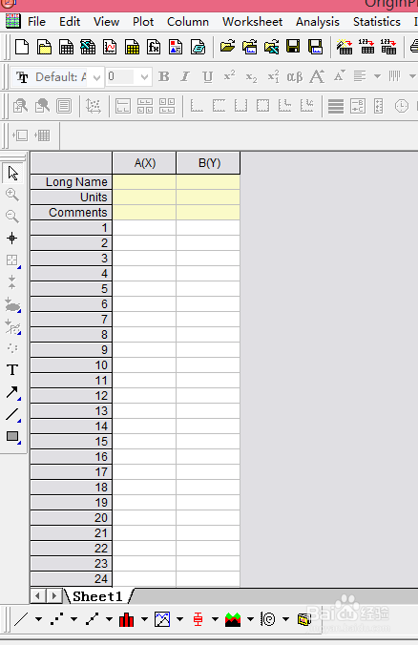Click the Column bar chart icon
418x645 pixels.
[x=127, y=619]
